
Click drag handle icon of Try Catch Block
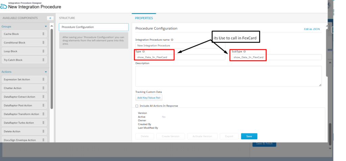[x=43, y=60]
